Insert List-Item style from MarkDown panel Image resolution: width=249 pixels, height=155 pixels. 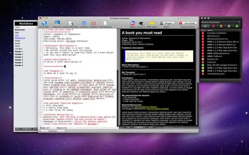tap(18, 49)
